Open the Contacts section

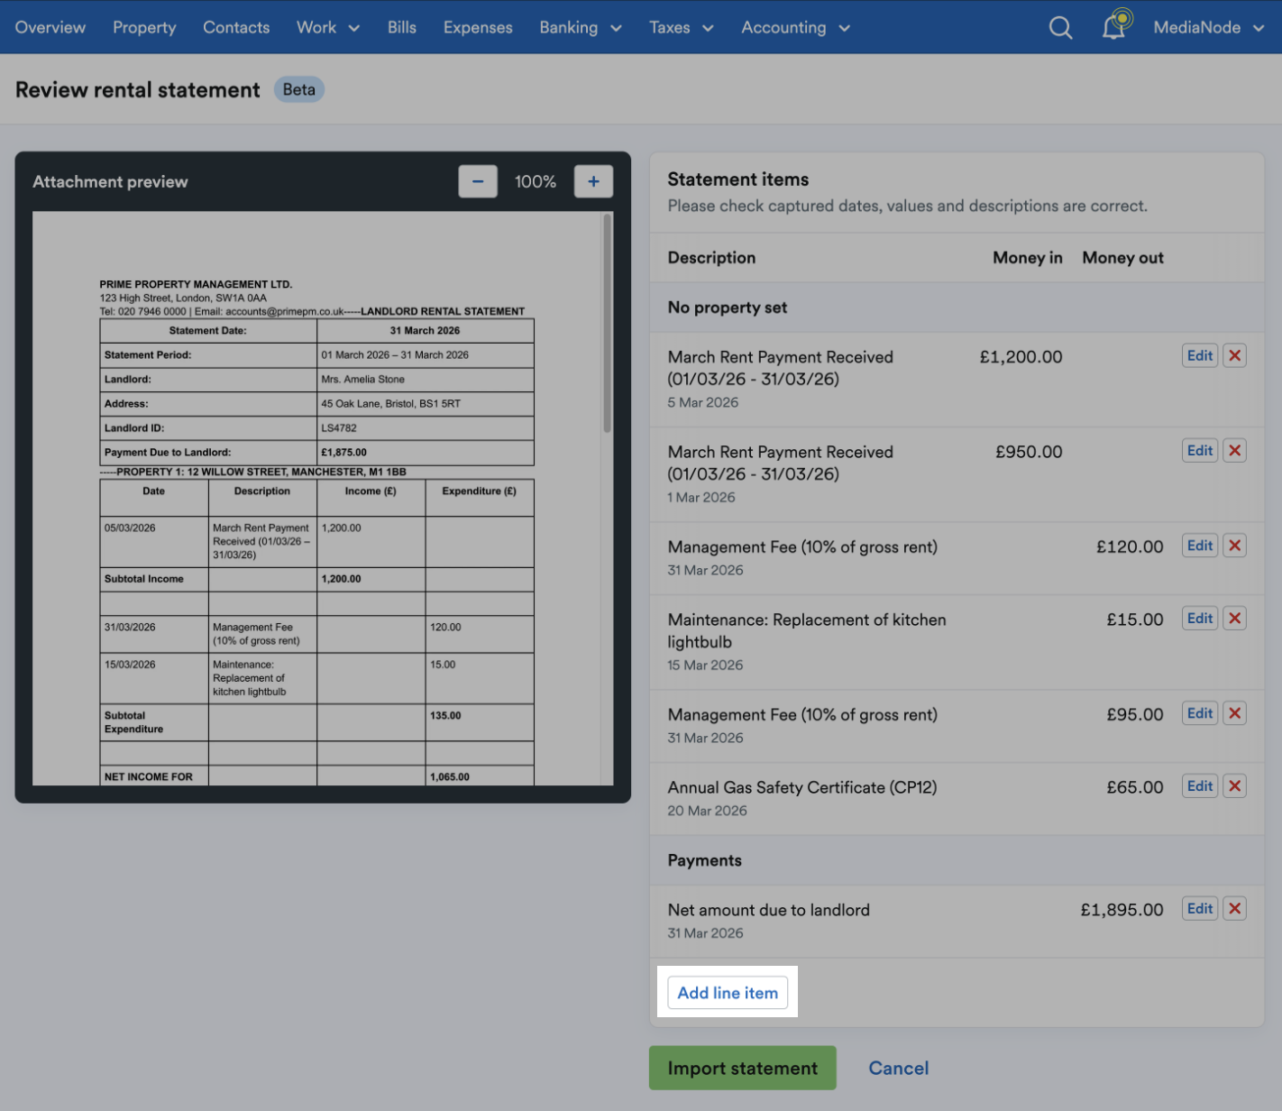pyautogui.click(x=236, y=27)
